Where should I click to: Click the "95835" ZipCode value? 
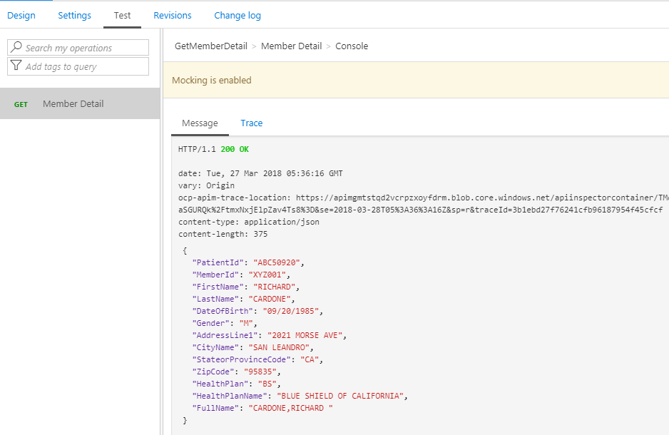(260, 372)
